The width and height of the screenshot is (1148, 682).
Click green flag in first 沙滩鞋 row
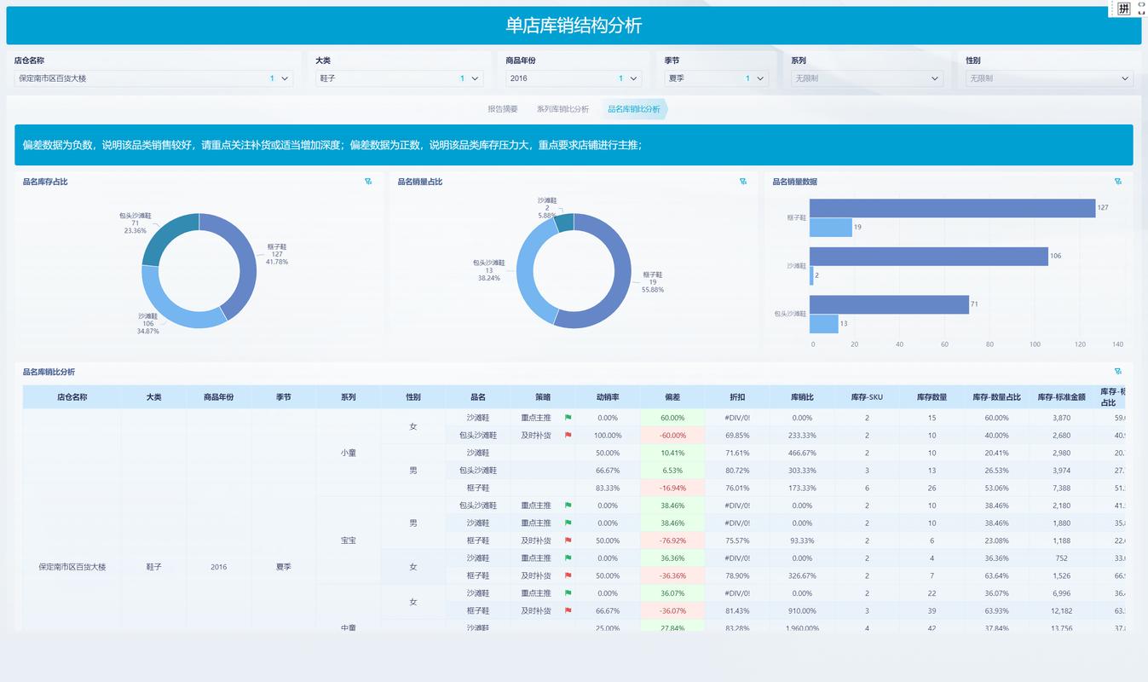[x=568, y=418]
